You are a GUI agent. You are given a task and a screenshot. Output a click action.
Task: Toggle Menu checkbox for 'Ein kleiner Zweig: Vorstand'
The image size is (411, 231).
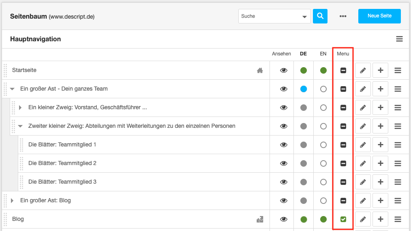pyautogui.click(x=343, y=108)
